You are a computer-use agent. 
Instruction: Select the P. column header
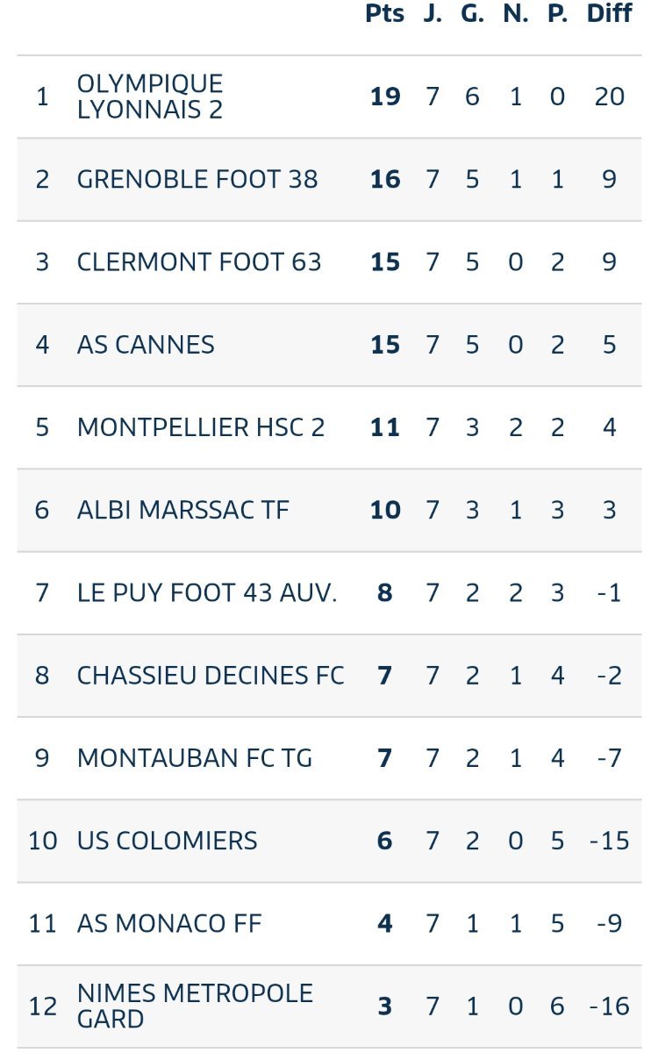pyautogui.click(x=558, y=14)
